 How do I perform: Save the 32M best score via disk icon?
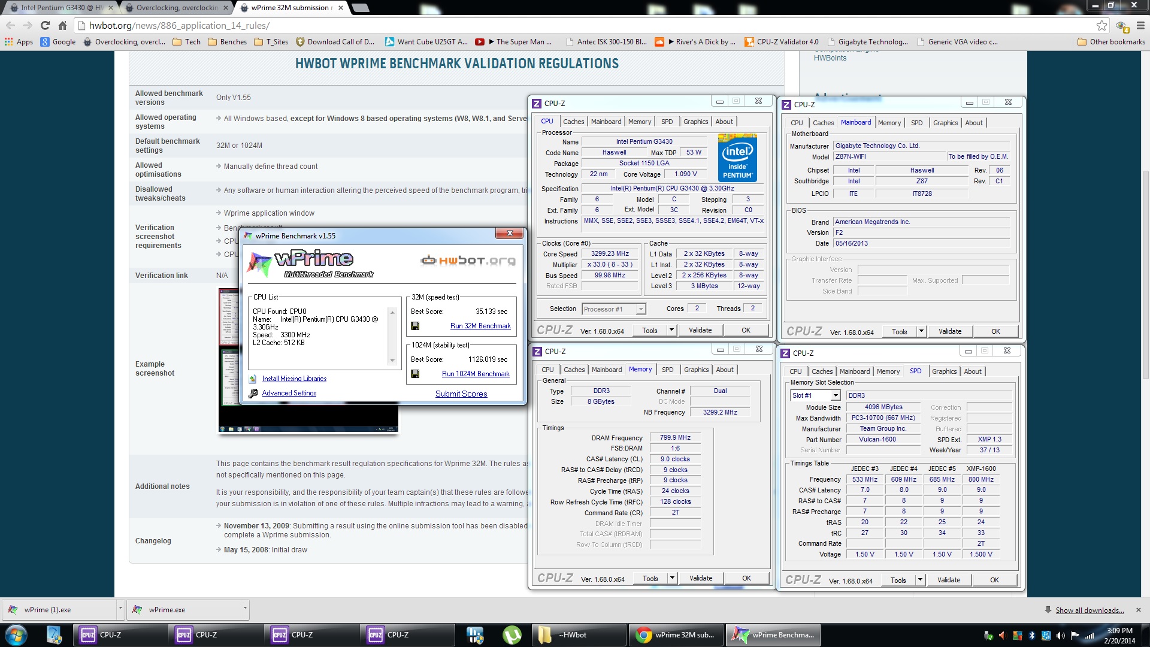tap(415, 326)
